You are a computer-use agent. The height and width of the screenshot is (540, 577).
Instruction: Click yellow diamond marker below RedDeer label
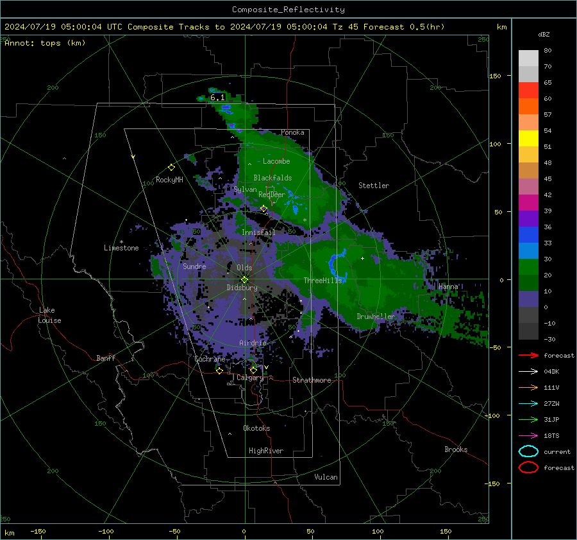coord(263,209)
